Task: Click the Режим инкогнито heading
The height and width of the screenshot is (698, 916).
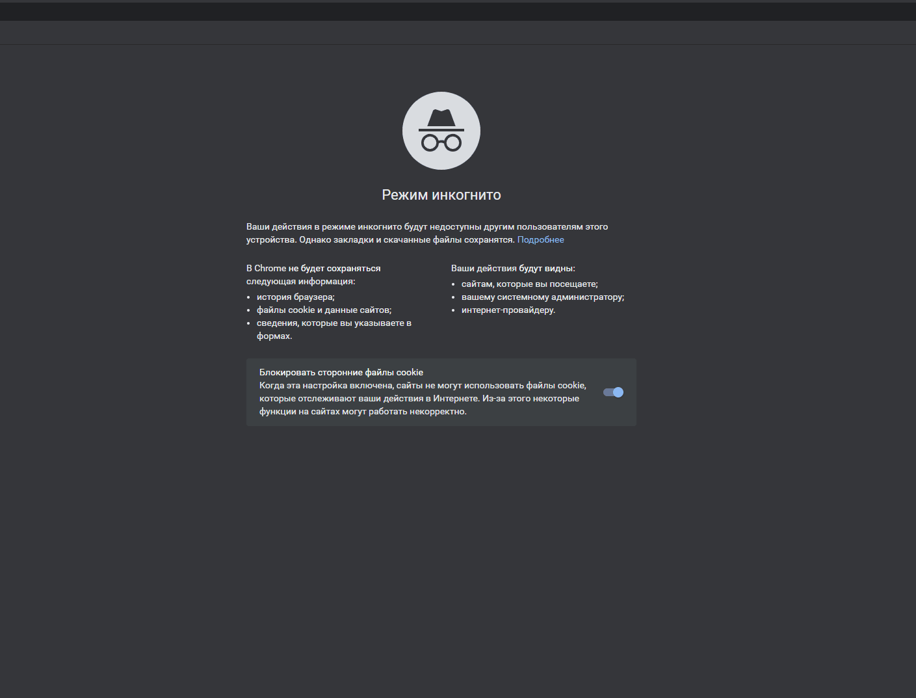Action: (x=441, y=195)
